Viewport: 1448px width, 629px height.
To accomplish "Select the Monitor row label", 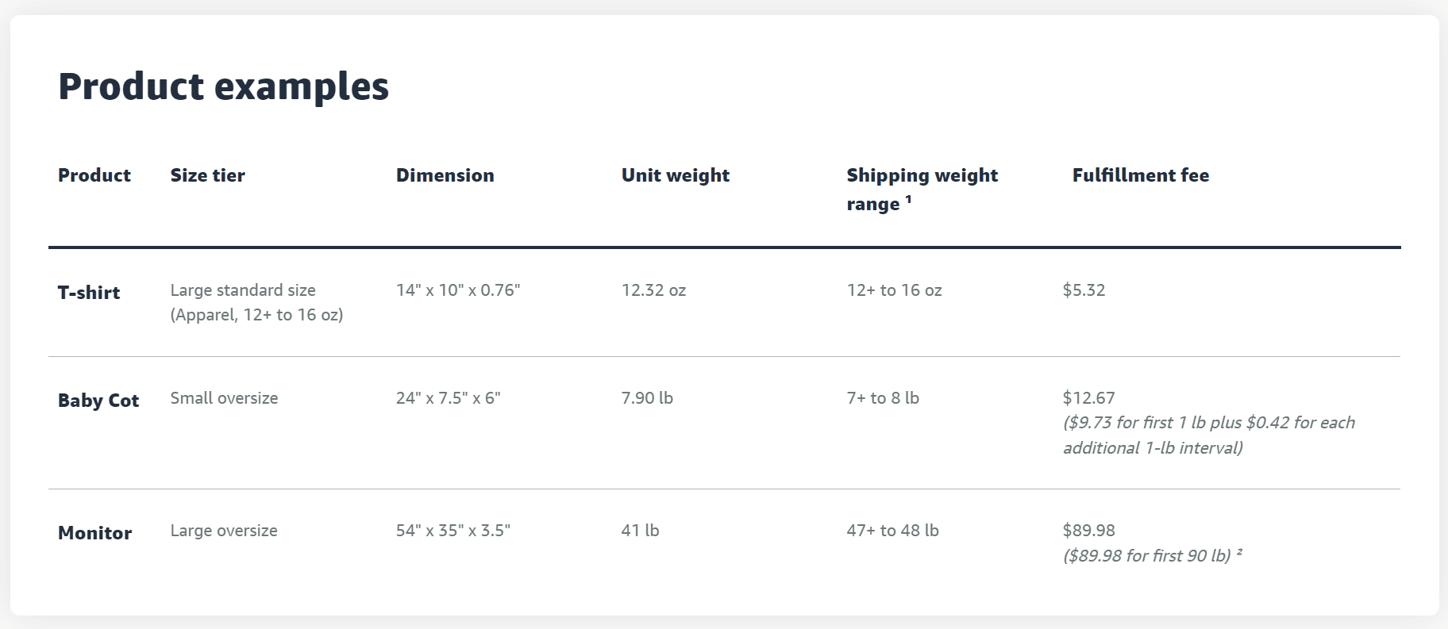I will (94, 533).
